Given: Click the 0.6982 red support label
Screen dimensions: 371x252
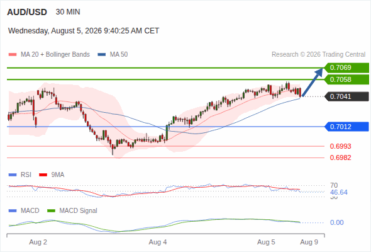Looking at the screenshot, I should click(340, 157).
